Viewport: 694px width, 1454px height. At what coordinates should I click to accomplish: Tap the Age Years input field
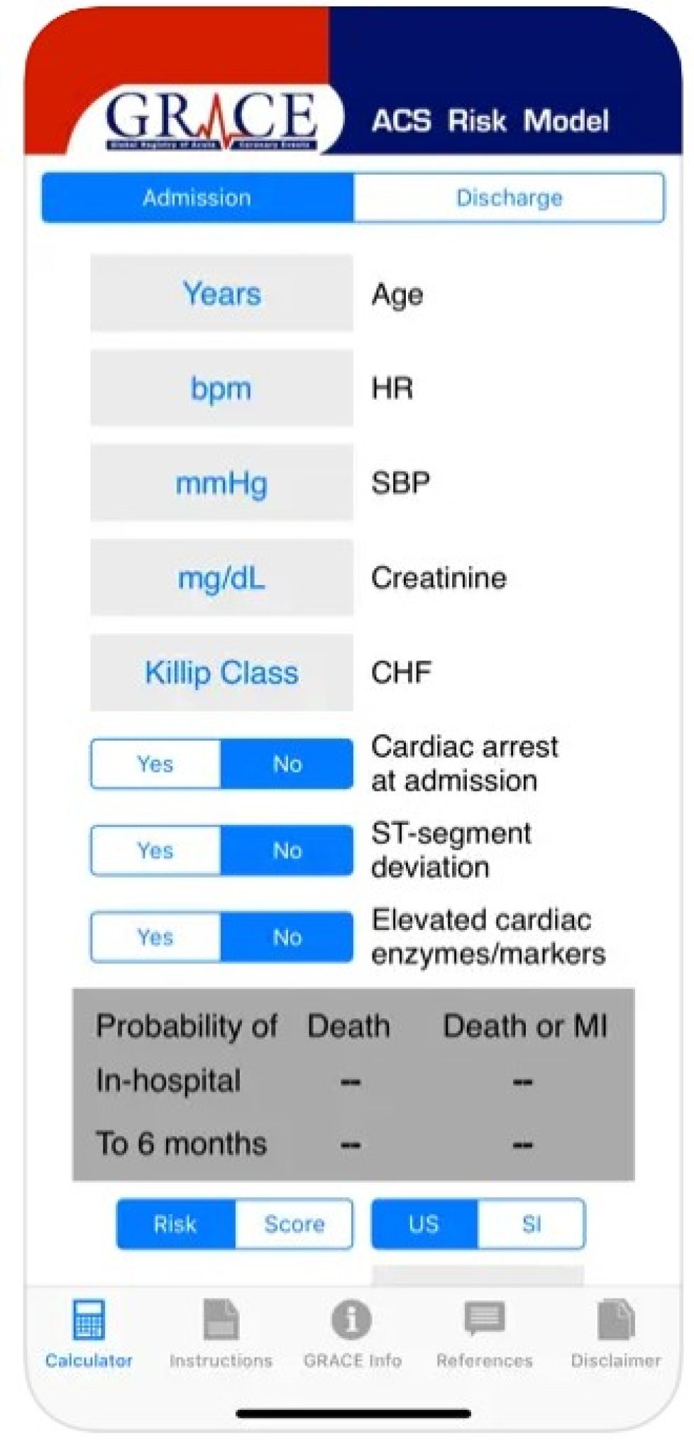click(x=221, y=293)
